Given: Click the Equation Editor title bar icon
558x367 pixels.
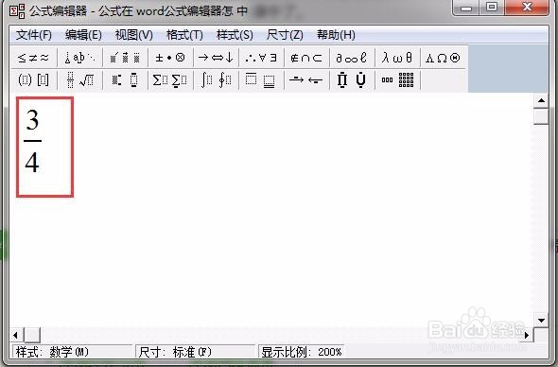Looking at the screenshot, I should click(17, 10).
